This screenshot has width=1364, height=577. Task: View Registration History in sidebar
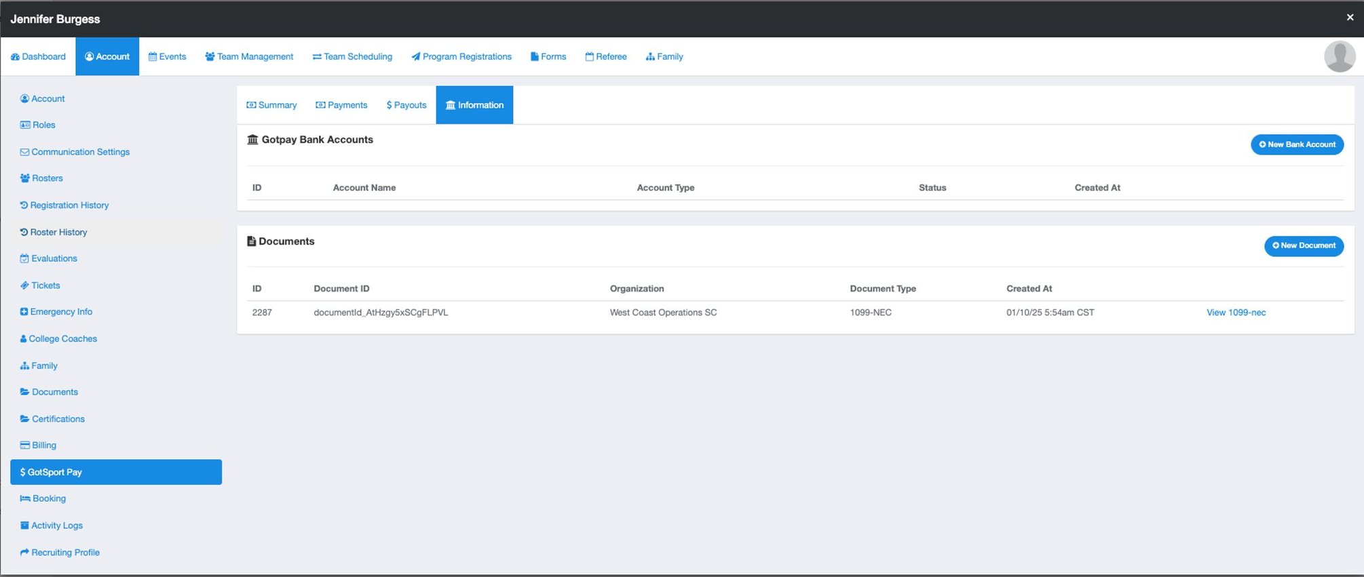click(x=64, y=205)
